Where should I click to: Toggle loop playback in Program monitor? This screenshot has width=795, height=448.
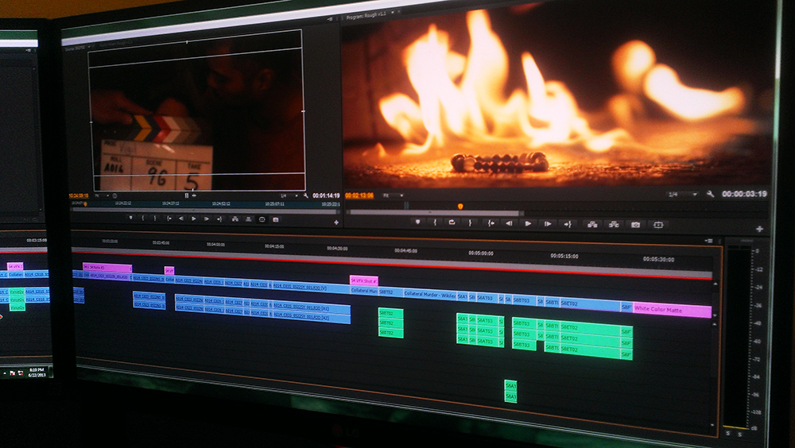452,222
